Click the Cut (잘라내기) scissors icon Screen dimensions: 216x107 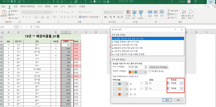pyautogui.click(x=10, y=11)
